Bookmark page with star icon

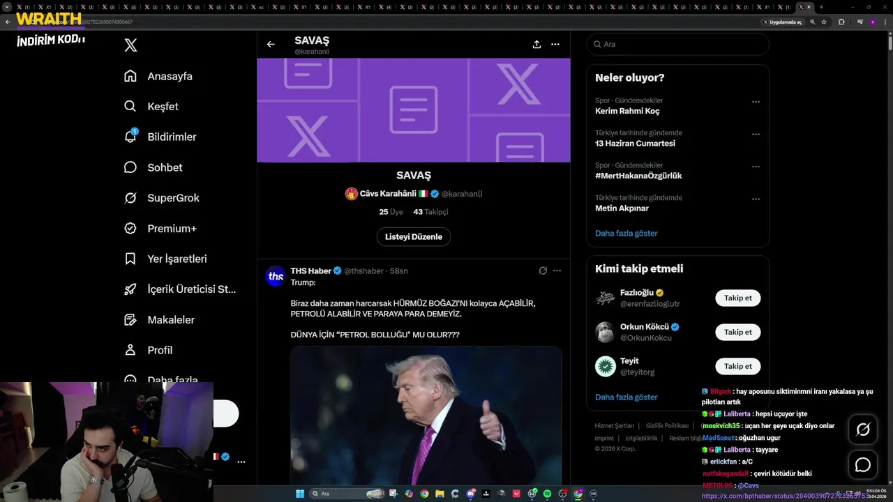[824, 22]
